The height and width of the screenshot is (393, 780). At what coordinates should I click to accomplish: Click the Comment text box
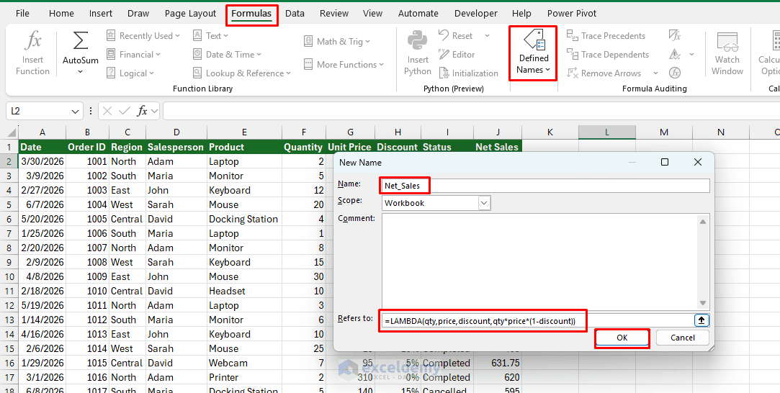tap(541, 262)
